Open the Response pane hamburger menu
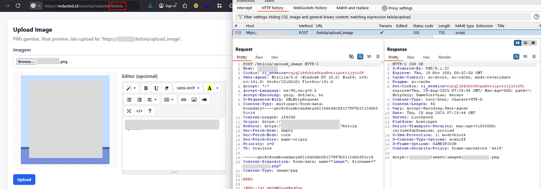 coord(534,57)
